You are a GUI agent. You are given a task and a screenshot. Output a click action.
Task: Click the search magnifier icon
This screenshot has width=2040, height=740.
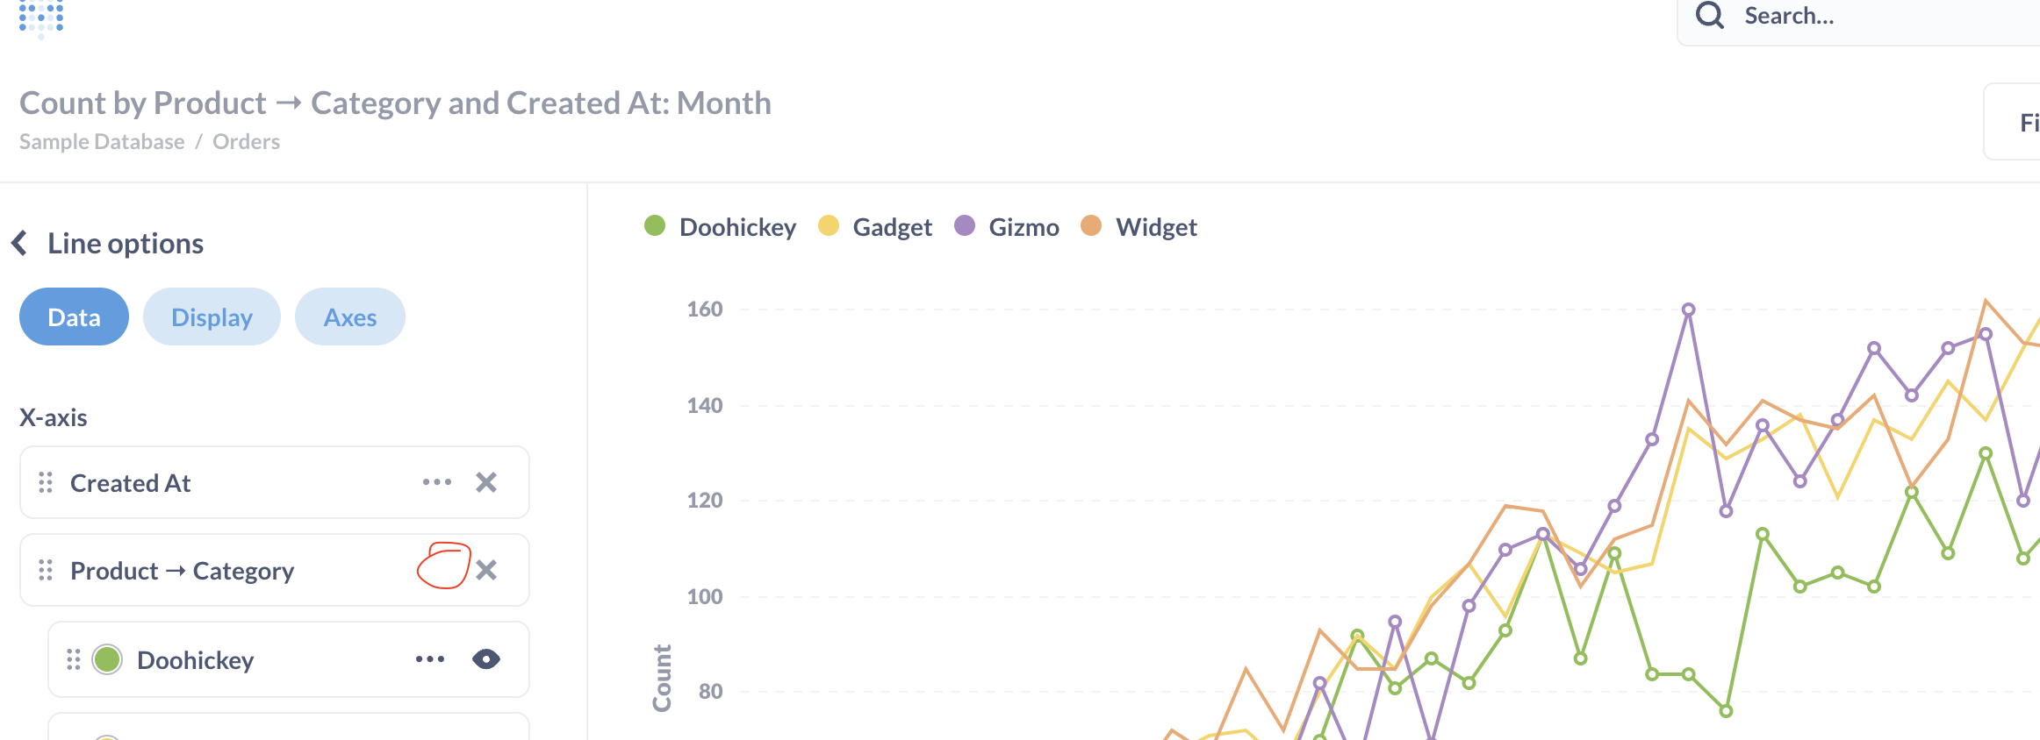[1709, 15]
